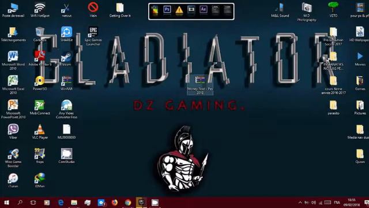Open the M&L Sound shortcut
This screenshot has height=208, width=369.
click(x=280, y=10)
